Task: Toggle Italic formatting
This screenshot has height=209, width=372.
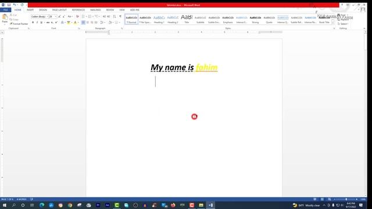Action: pyautogui.click(x=37, y=23)
